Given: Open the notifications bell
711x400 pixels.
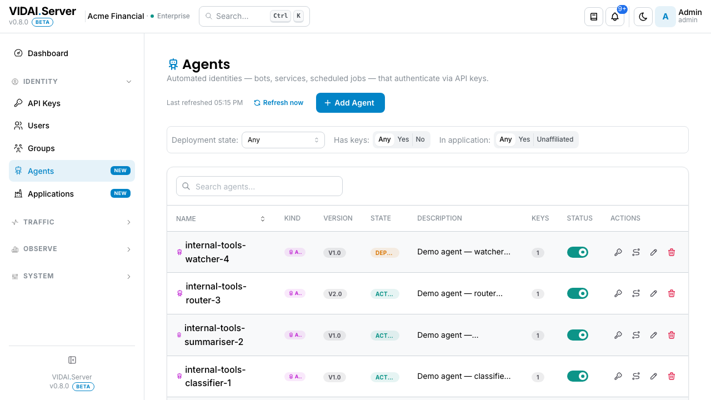Looking at the screenshot, I should [x=615, y=17].
